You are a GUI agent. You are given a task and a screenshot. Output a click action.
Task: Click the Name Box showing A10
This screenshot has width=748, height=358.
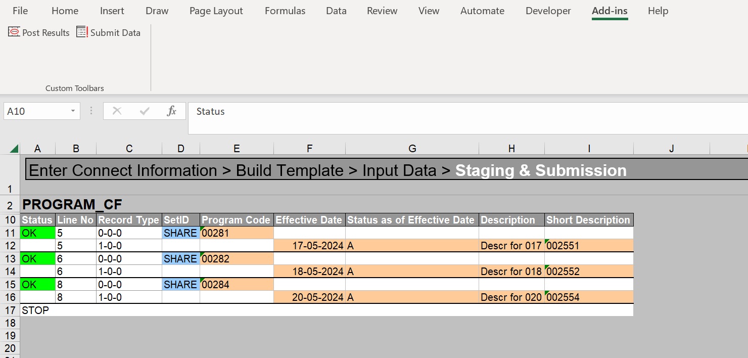(x=35, y=111)
